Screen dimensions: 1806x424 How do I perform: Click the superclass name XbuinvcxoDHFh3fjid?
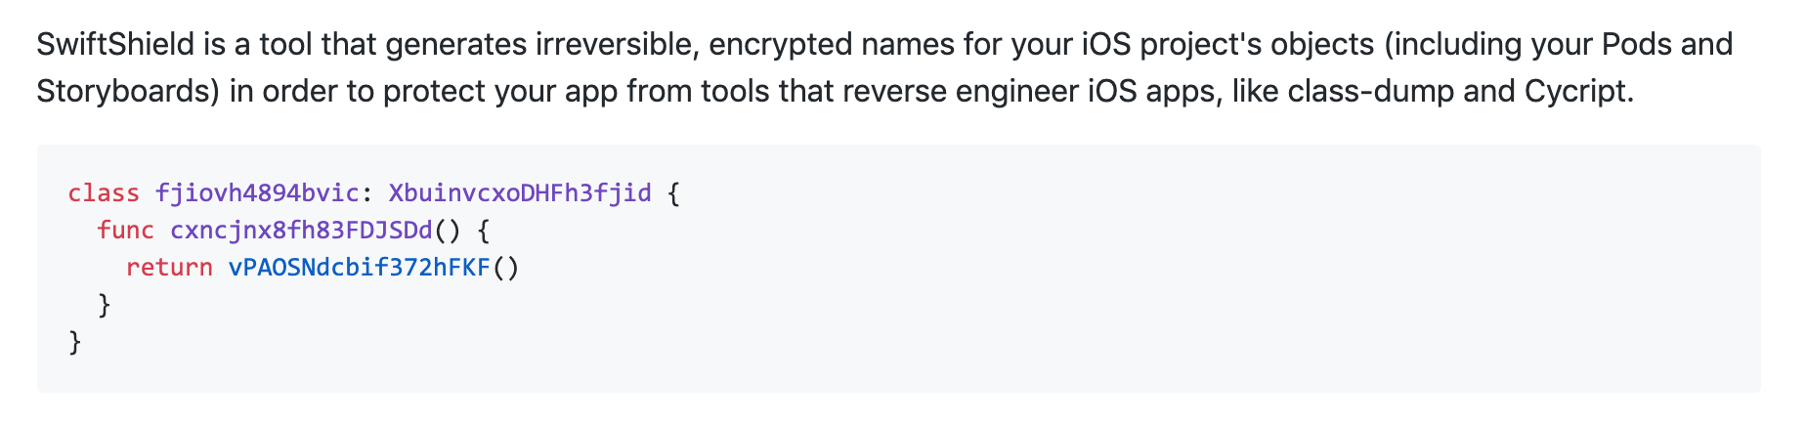pyautogui.click(x=520, y=193)
